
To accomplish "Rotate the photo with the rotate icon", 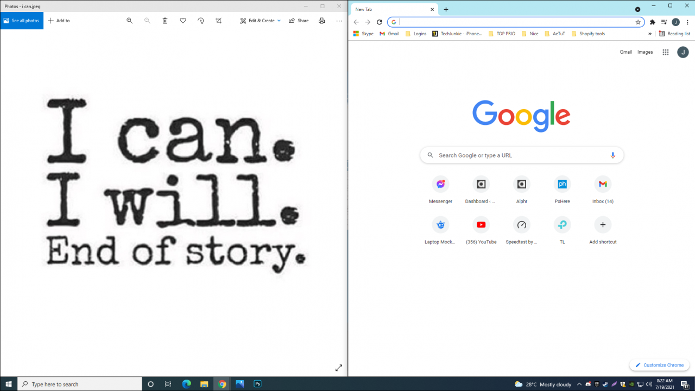I will pyautogui.click(x=200, y=21).
